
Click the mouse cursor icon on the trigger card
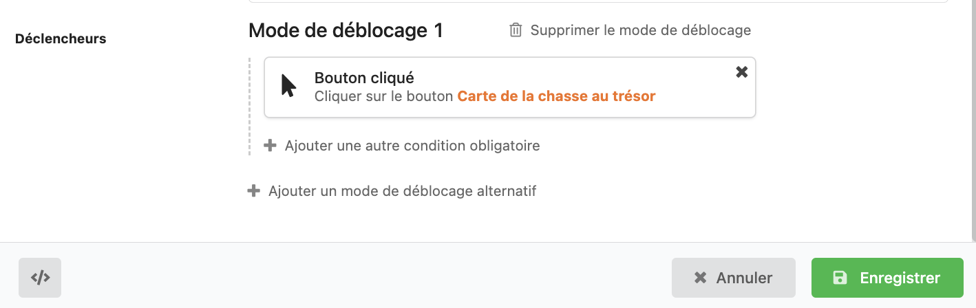point(289,86)
